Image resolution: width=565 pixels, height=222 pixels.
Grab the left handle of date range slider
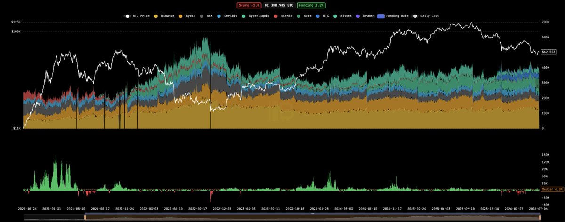[x=85, y=217]
